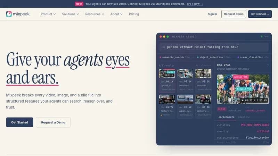Click the NEW badge in announcement bar
Image resolution: width=278 pixels, height=156 pixels.
[79, 4]
